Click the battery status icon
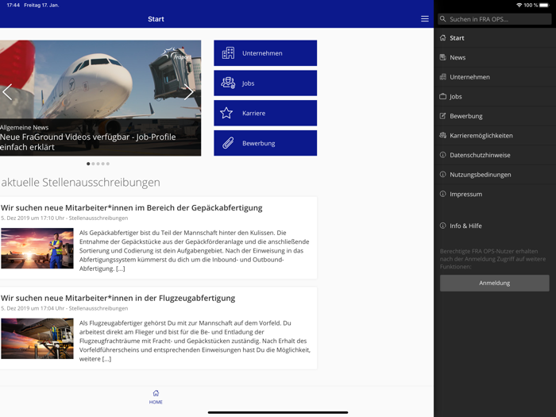The image size is (556, 417). click(545, 5)
